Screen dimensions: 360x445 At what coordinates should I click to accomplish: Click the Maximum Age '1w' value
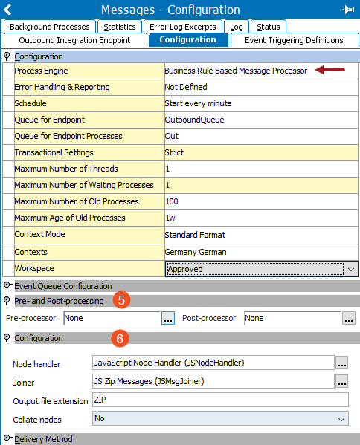(170, 218)
